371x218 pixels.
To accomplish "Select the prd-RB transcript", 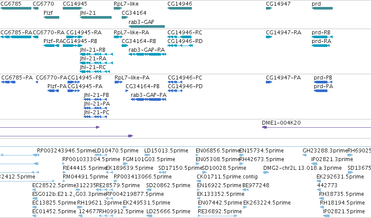I will 322,37.
